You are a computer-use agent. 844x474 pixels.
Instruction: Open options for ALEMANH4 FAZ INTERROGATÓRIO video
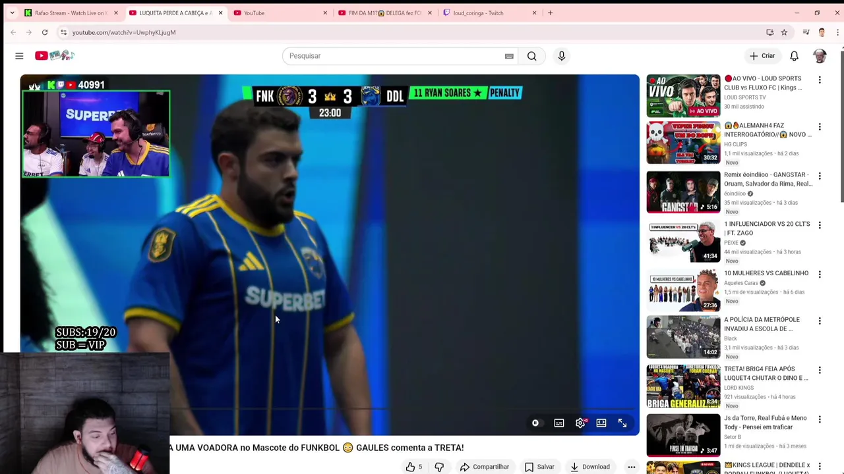point(820,126)
